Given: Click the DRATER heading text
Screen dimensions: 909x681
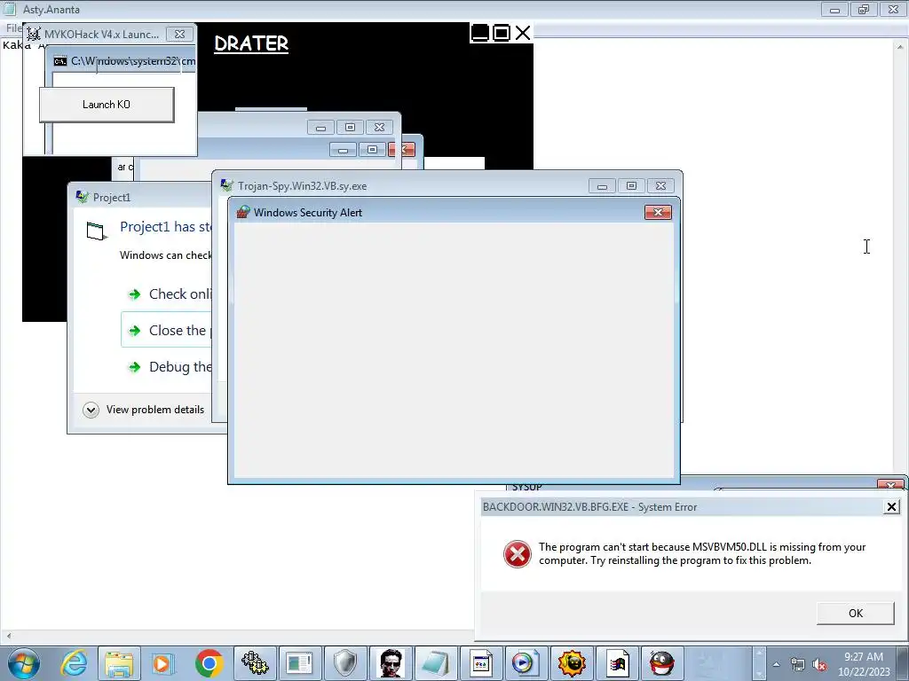Looking at the screenshot, I should pos(251,43).
